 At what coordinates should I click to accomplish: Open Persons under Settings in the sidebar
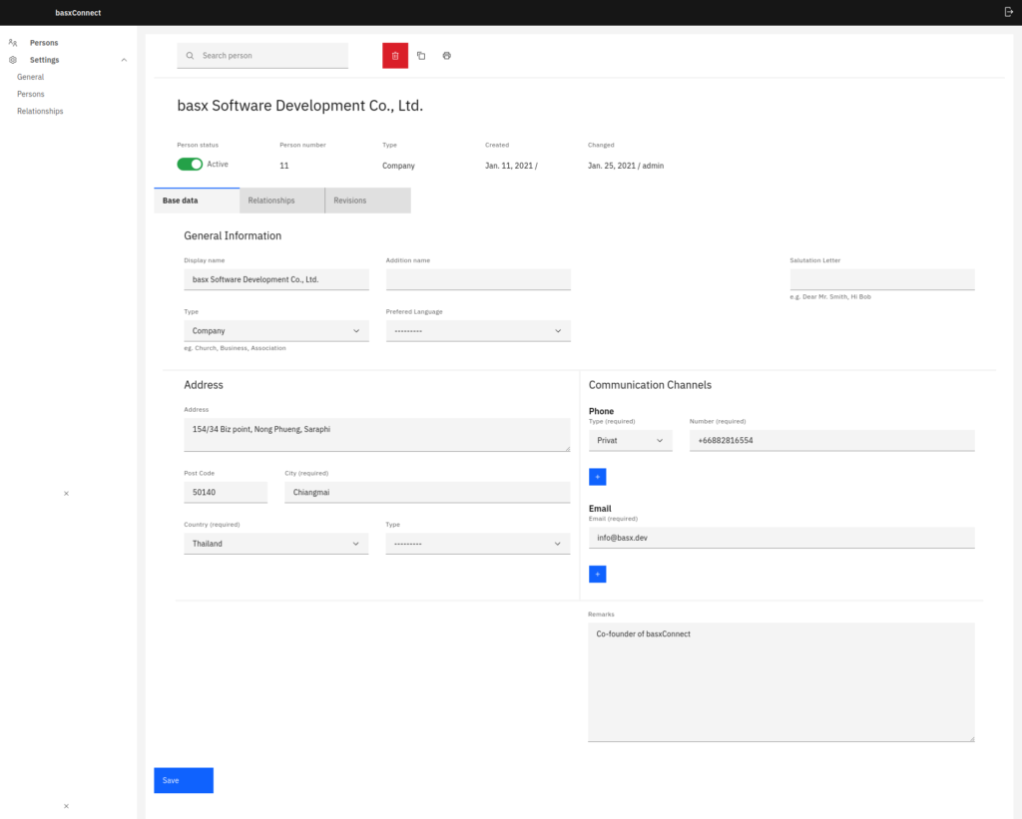pyautogui.click(x=31, y=94)
